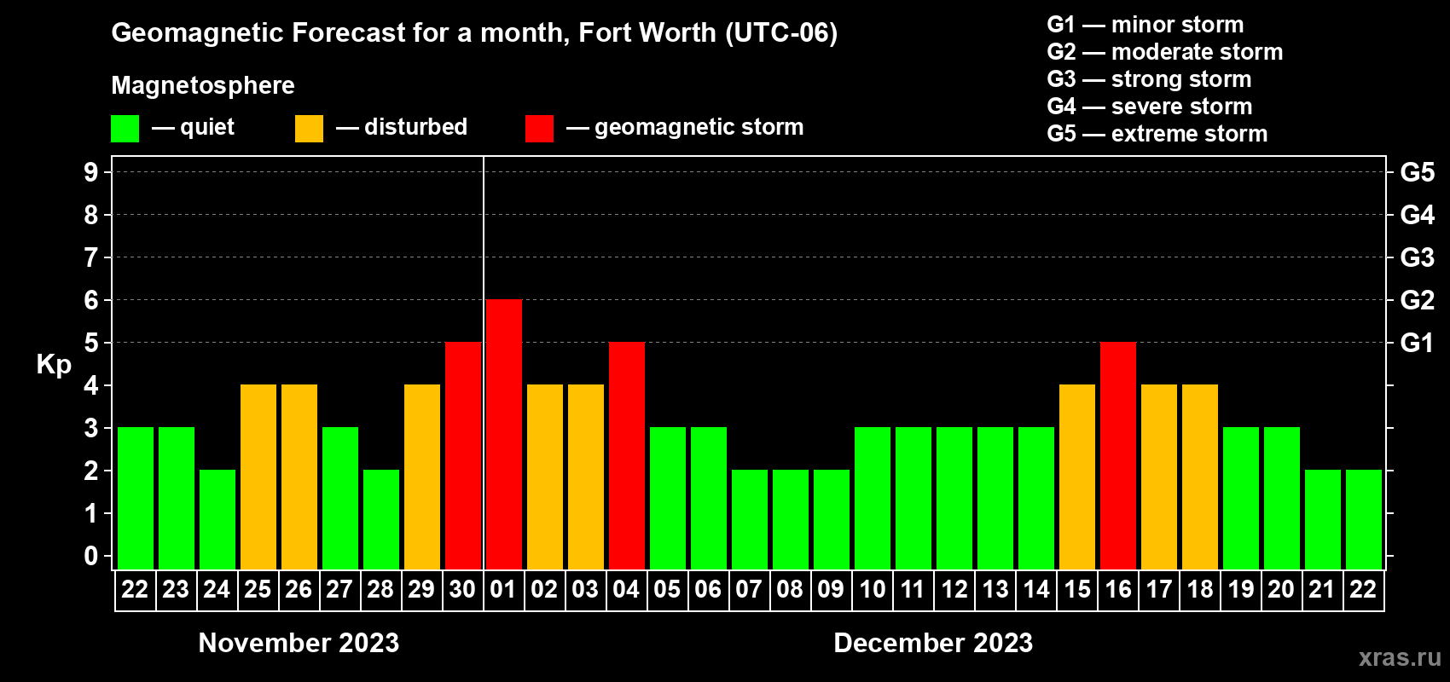The width and height of the screenshot is (1450, 682).
Task: Click the green quiet legend swatch
Action: pos(125,129)
